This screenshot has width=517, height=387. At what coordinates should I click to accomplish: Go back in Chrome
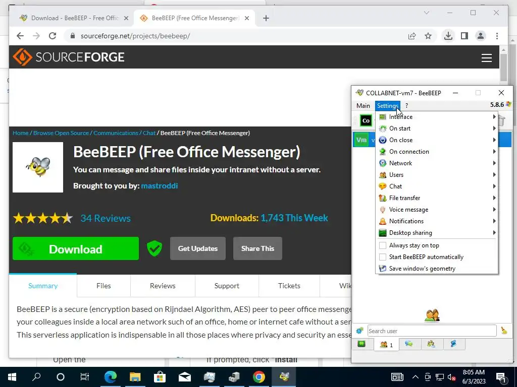click(20, 36)
